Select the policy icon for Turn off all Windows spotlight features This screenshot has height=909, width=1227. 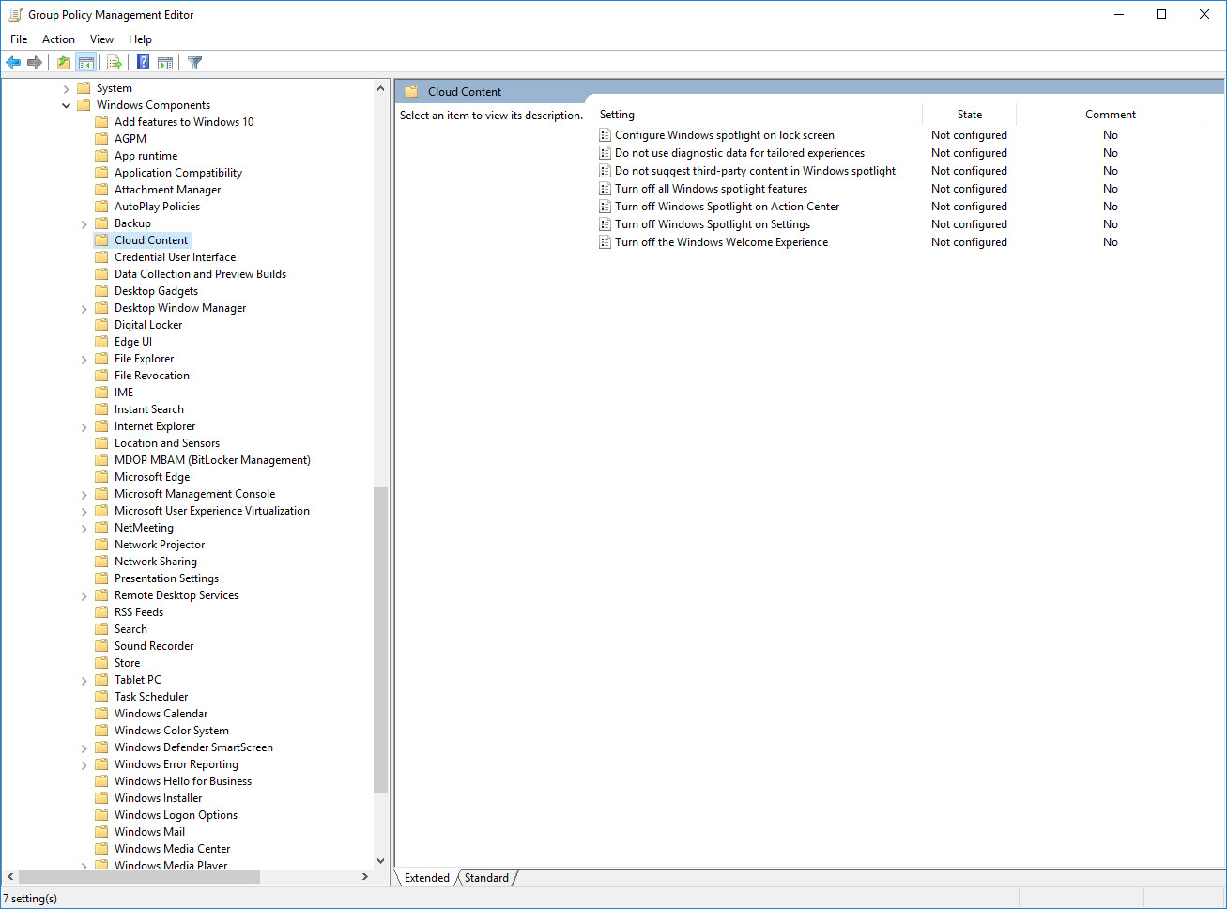click(606, 189)
